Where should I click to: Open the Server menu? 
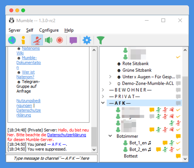(x=15, y=30)
